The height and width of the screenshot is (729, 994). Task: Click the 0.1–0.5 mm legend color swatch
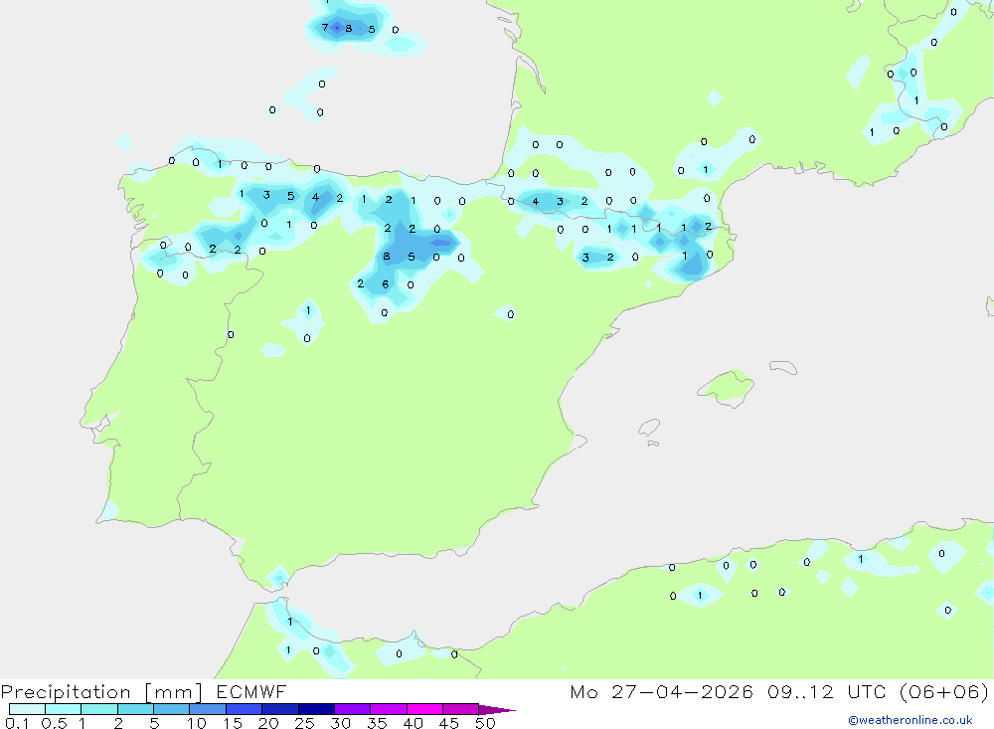pyautogui.click(x=27, y=709)
